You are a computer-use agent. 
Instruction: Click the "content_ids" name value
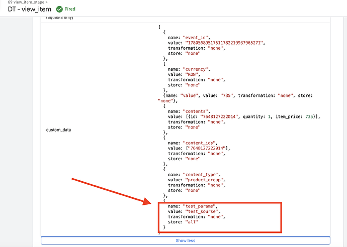tap(199, 143)
